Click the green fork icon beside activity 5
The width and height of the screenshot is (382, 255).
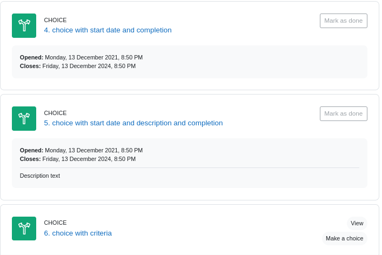pos(24,119)
